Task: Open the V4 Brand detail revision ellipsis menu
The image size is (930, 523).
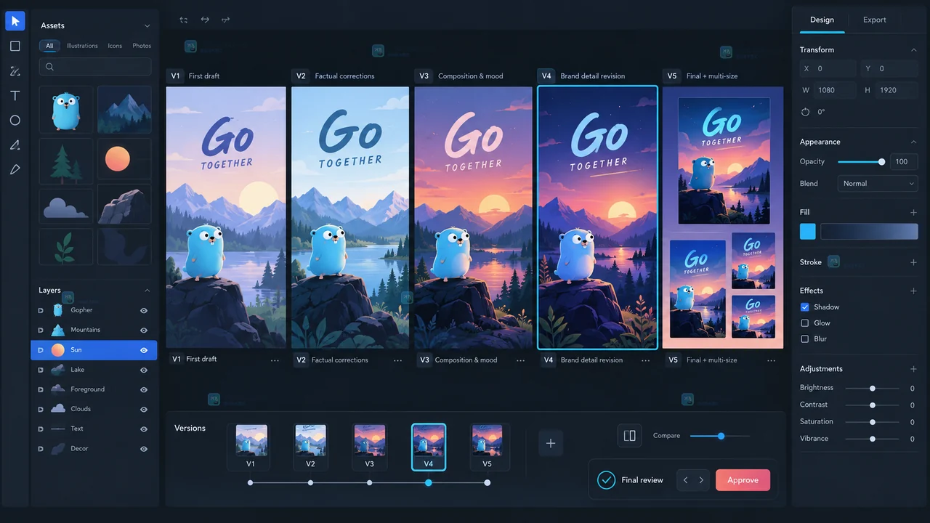Action: click(645, 360)
